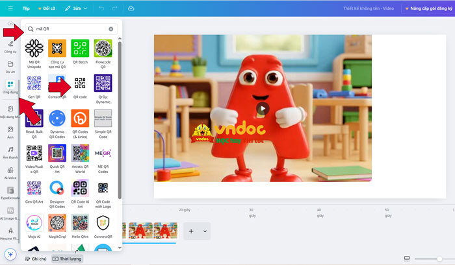Open Ứng dụng in the sidebar
The image size is (455, 265).
click(10, 87)
